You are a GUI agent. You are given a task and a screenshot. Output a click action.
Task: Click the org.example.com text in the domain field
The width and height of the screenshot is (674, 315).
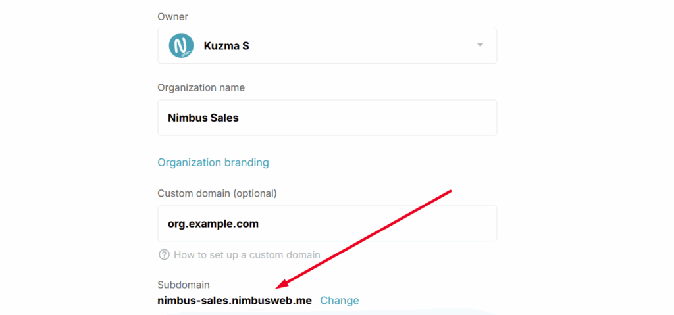point(213,224)
